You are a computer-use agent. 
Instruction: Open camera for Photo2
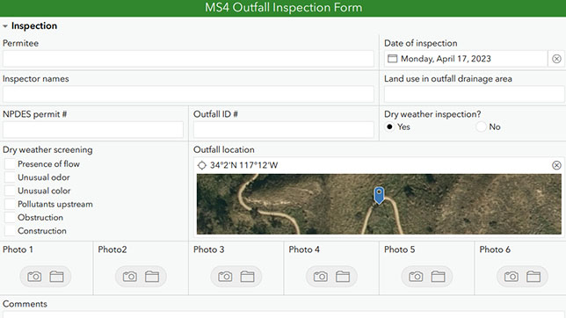[130, 277]
